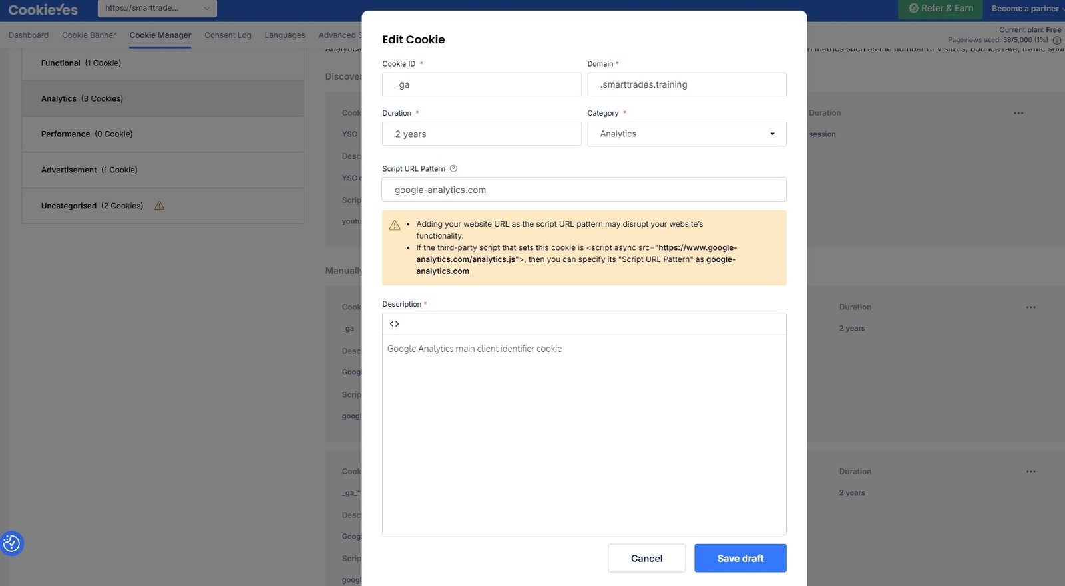
Task: Open the cookie consent revisit widget icon
Action: [x=11, y=543]
